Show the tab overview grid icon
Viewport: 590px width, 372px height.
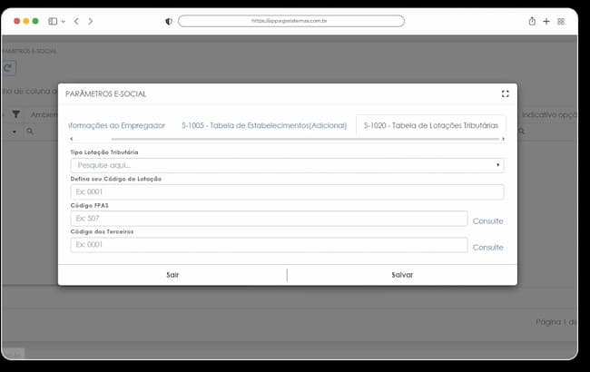tap(561, 22)
